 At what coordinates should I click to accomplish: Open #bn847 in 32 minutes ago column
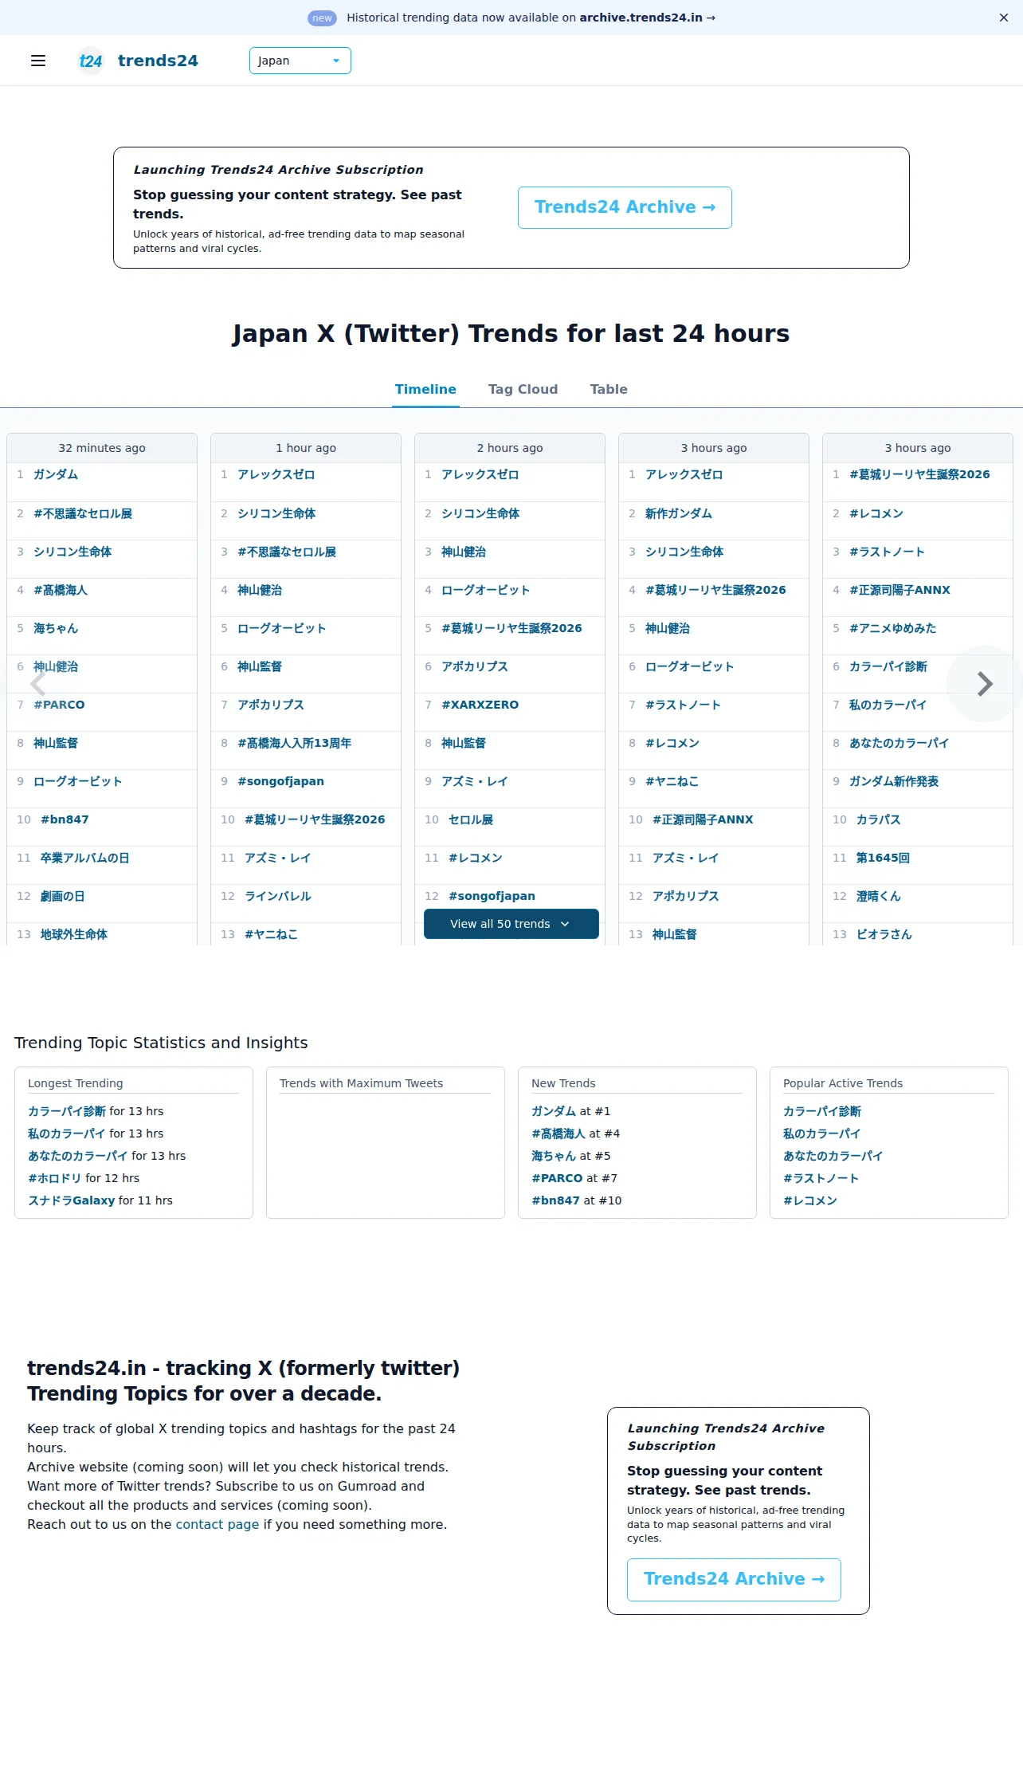pyautogui.click(x=65, y=820)
